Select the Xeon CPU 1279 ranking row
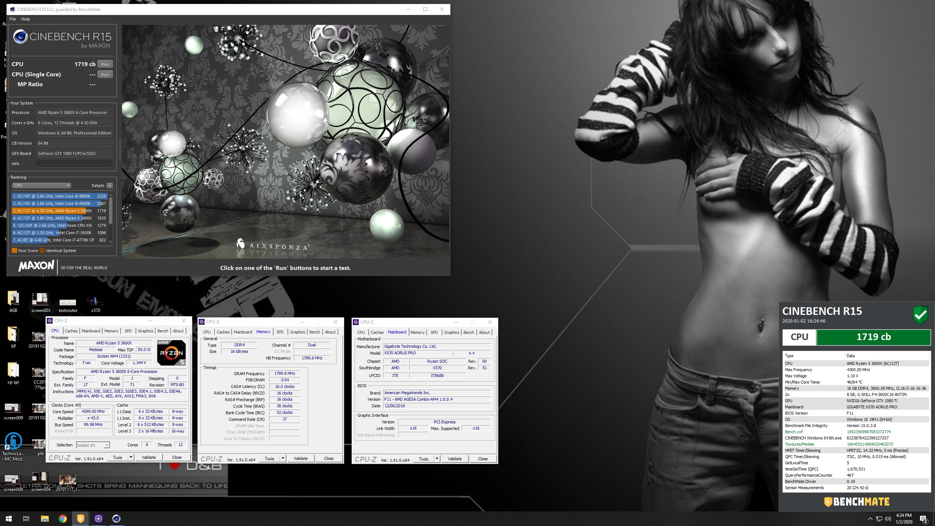935x526 pixels. 60,225
